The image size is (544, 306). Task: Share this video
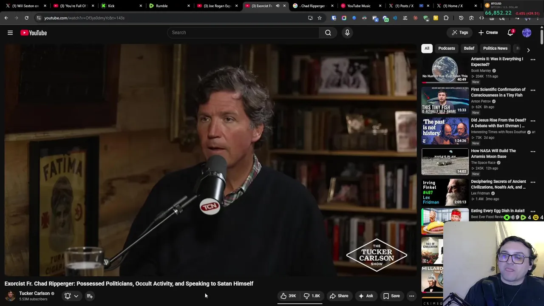coord(339,296)
